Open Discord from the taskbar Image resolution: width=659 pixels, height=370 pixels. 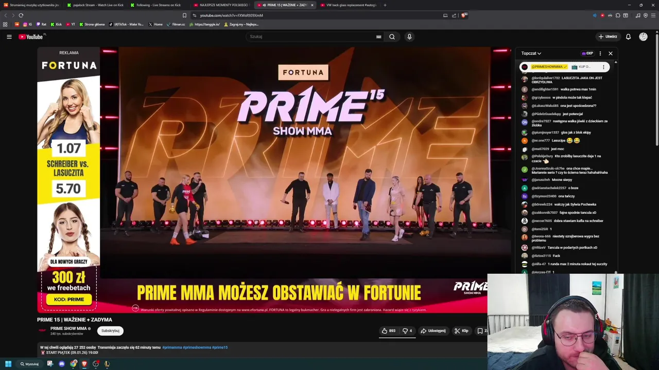(x=62, y=364)
